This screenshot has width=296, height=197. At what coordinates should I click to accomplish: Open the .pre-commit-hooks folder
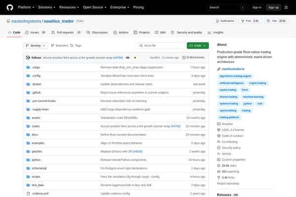pos(43,101)
